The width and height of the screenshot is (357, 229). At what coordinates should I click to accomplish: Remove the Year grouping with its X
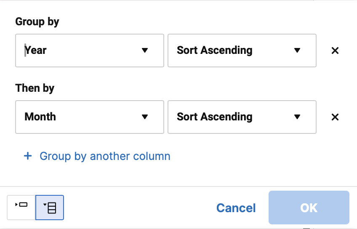tap(335, 51)
